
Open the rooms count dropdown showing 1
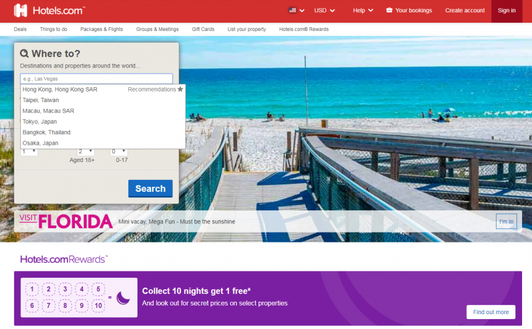(29, 152)
